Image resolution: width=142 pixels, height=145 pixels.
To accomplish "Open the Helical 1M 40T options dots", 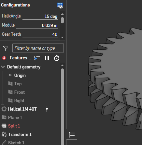I will 47,109.
